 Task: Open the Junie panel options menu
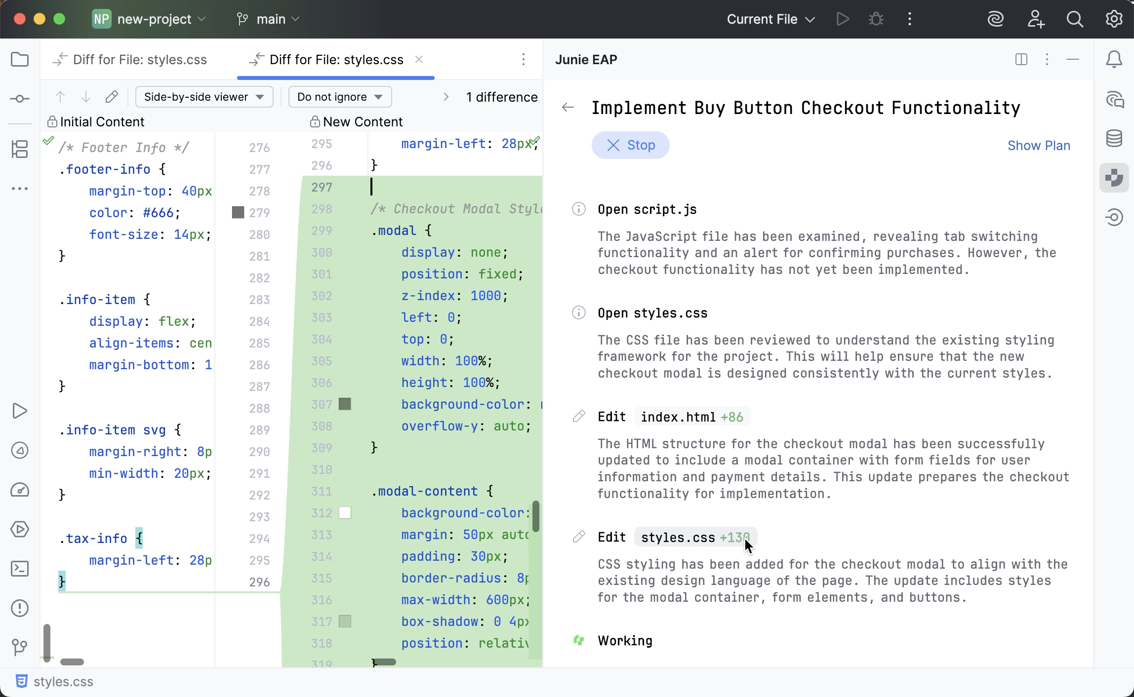[x=1047, y=59]
